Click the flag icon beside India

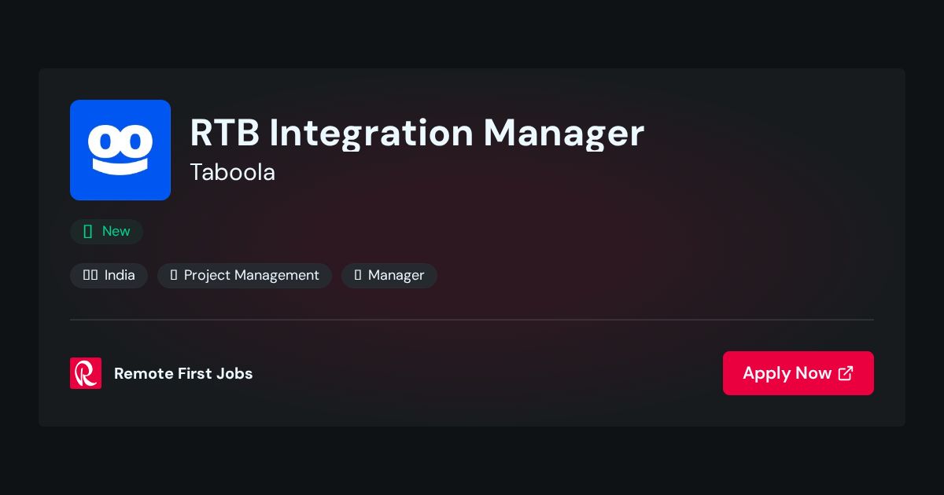pyautogui.click(x=90, y=275)
